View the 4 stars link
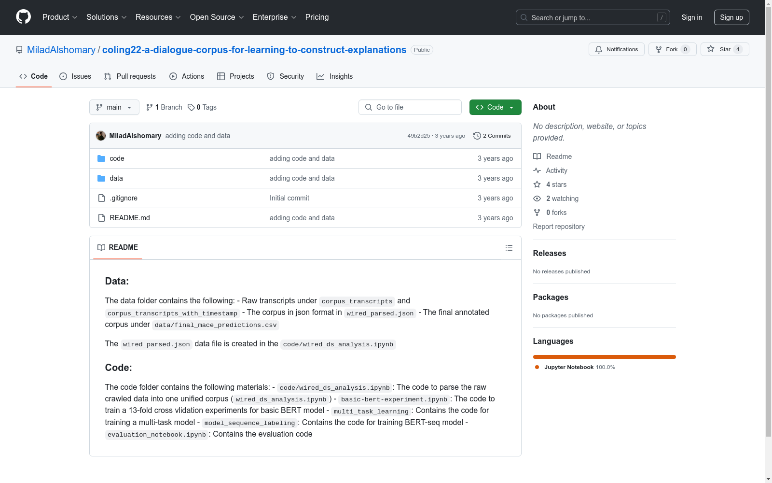This screenshot has width=772, height=483. point(550,185)
